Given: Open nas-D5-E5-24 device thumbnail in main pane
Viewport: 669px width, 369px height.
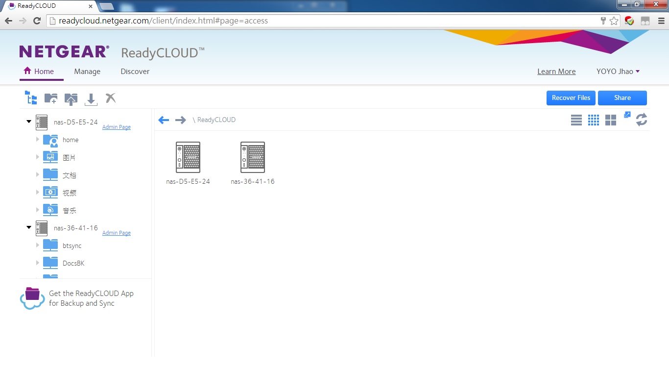Looking at the screenshot, I should (188, 157).
